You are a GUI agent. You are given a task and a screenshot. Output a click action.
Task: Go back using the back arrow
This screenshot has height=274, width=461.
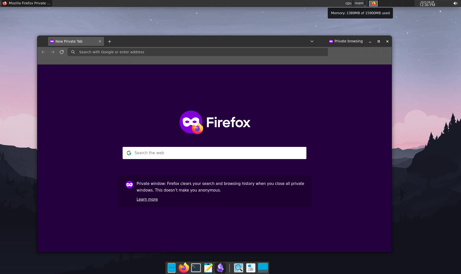coord(43,52)
